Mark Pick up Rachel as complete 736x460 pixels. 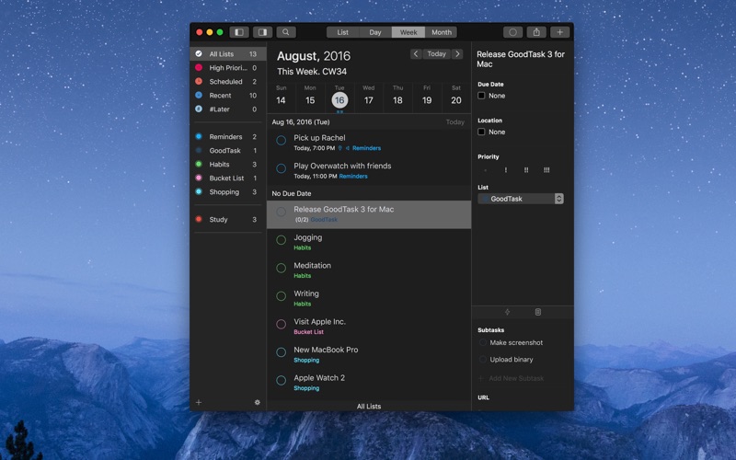click(282, 141)
